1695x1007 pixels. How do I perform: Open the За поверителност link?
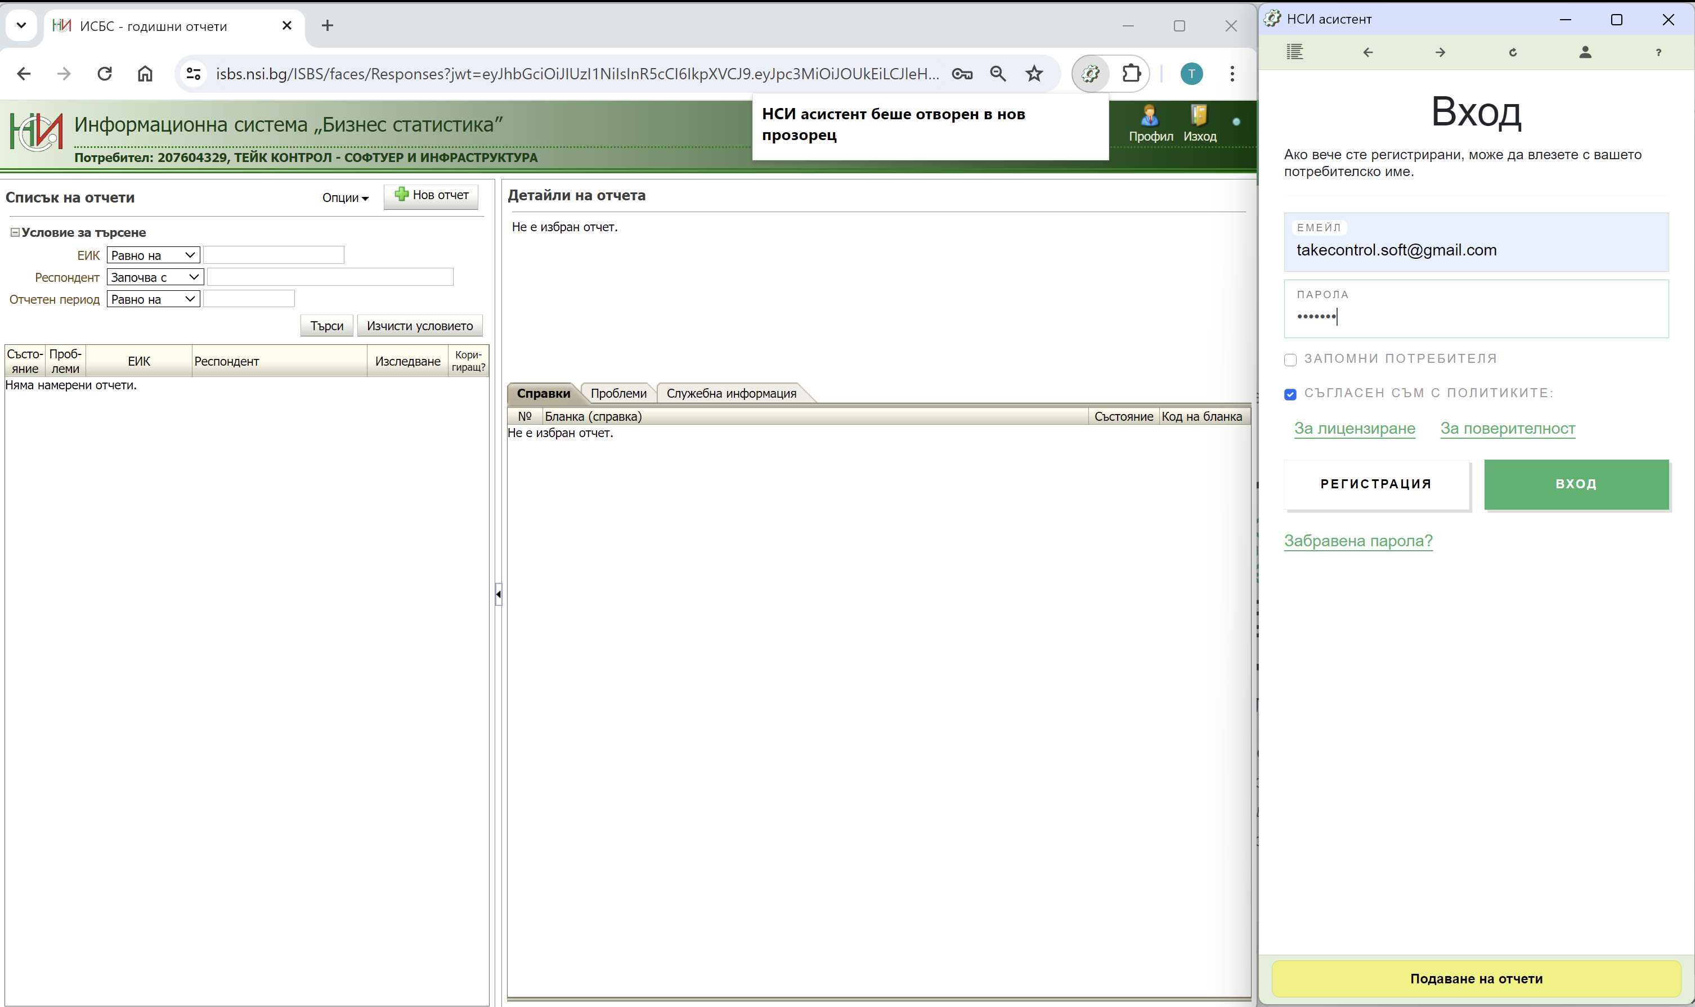1508,428
